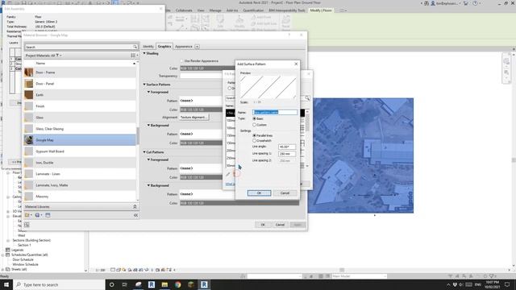Click the icon at Material Browser bottom-left

click(x=27, y=225)
